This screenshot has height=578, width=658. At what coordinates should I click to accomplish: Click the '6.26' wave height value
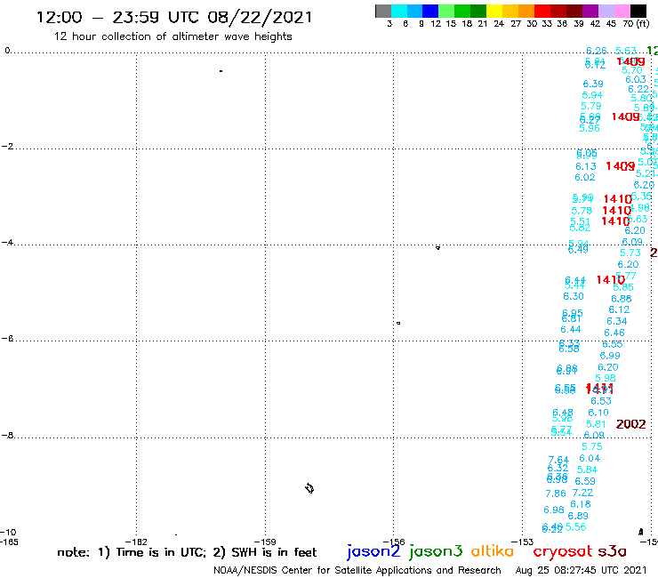click(597, 51)
